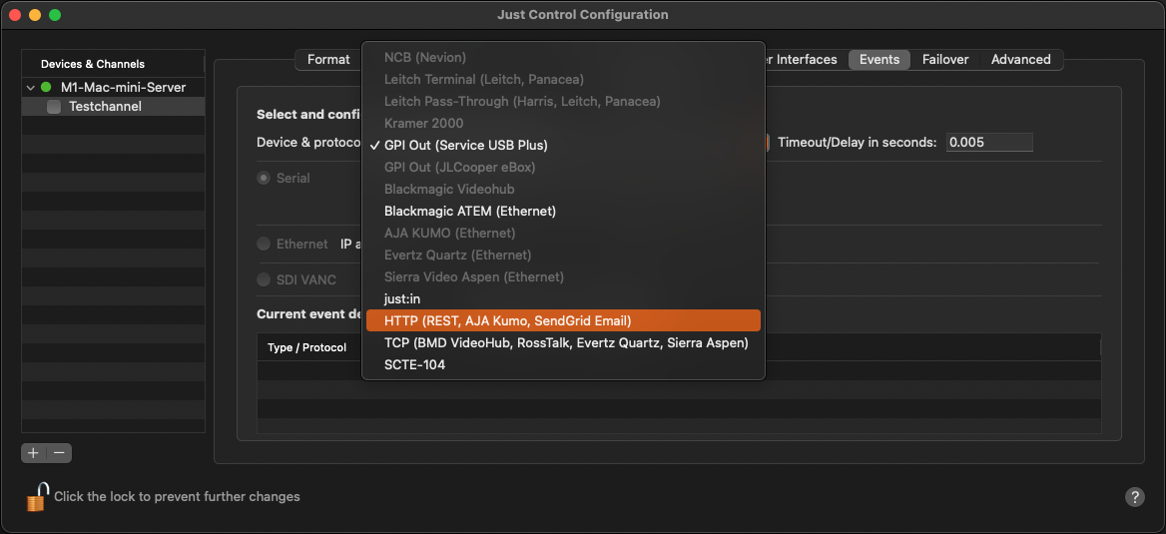The image size is (1166, 534).
Task: Click Leitch Pass-Through (Harris, Leitch, Panacea) entry
Action: pos(564,101)
